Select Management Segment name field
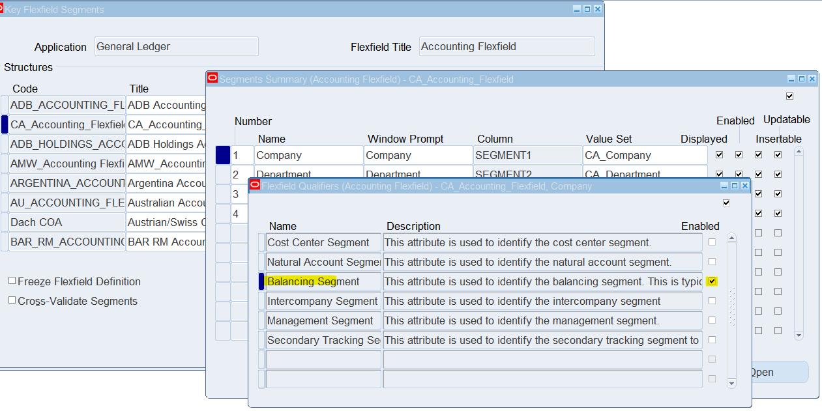The height and width of the screenshot is (411, 822). pyautogui.click(x=323, y=320)
